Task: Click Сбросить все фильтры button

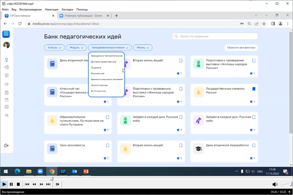Action: [241, 48]
